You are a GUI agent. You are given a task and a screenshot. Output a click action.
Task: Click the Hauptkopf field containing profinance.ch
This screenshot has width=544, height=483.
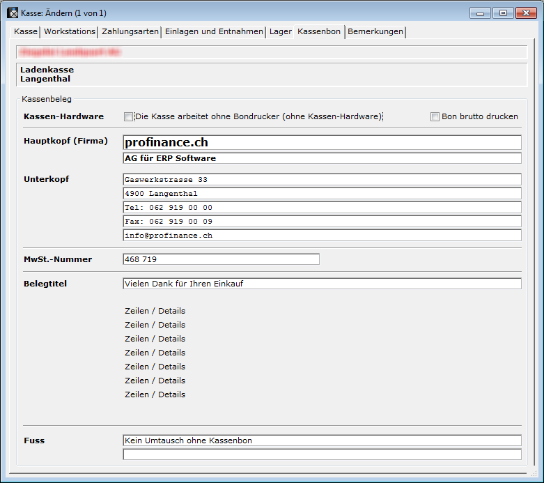coord(322,143)
